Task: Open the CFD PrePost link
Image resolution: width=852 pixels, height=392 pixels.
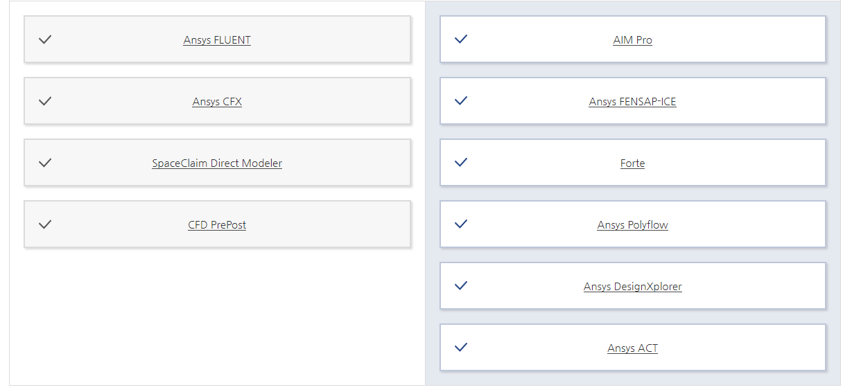Action: click(x=217, y=225)
